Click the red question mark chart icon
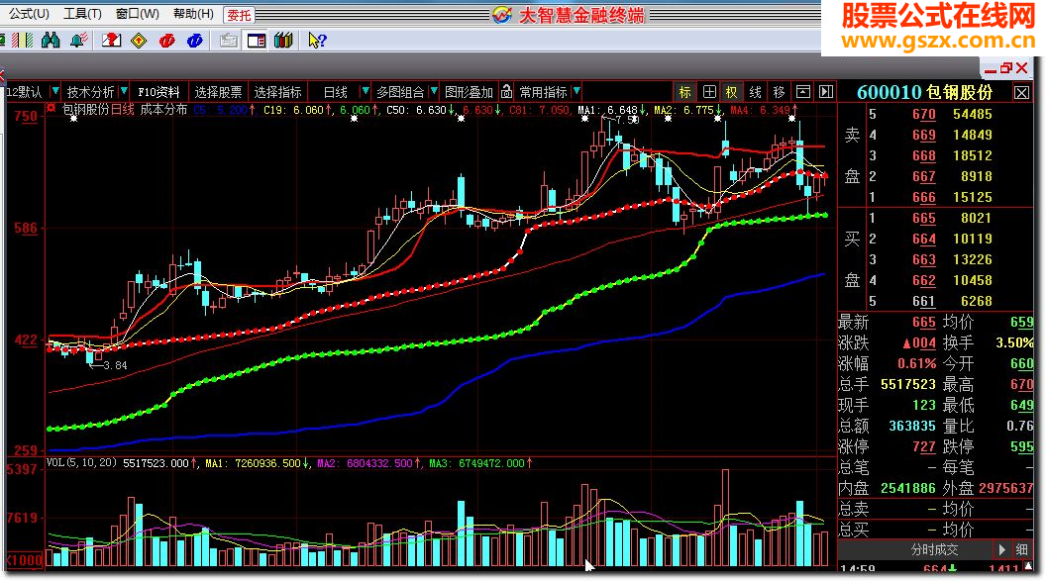 pyautogui.click(x=111, y=41)
